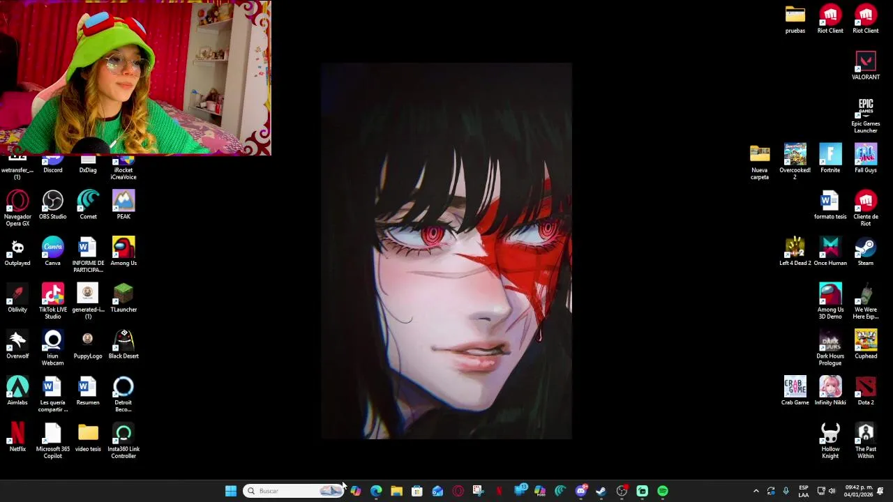This screenshot has height=502, width=893.
Task: Select the Cuphead desktop icon
Action: (x=865, y=344)
